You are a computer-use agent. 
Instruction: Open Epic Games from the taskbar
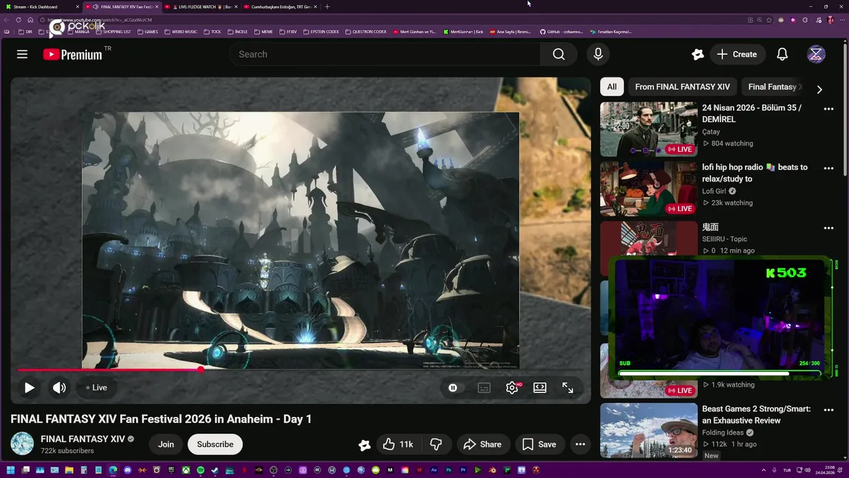[171, 470]
